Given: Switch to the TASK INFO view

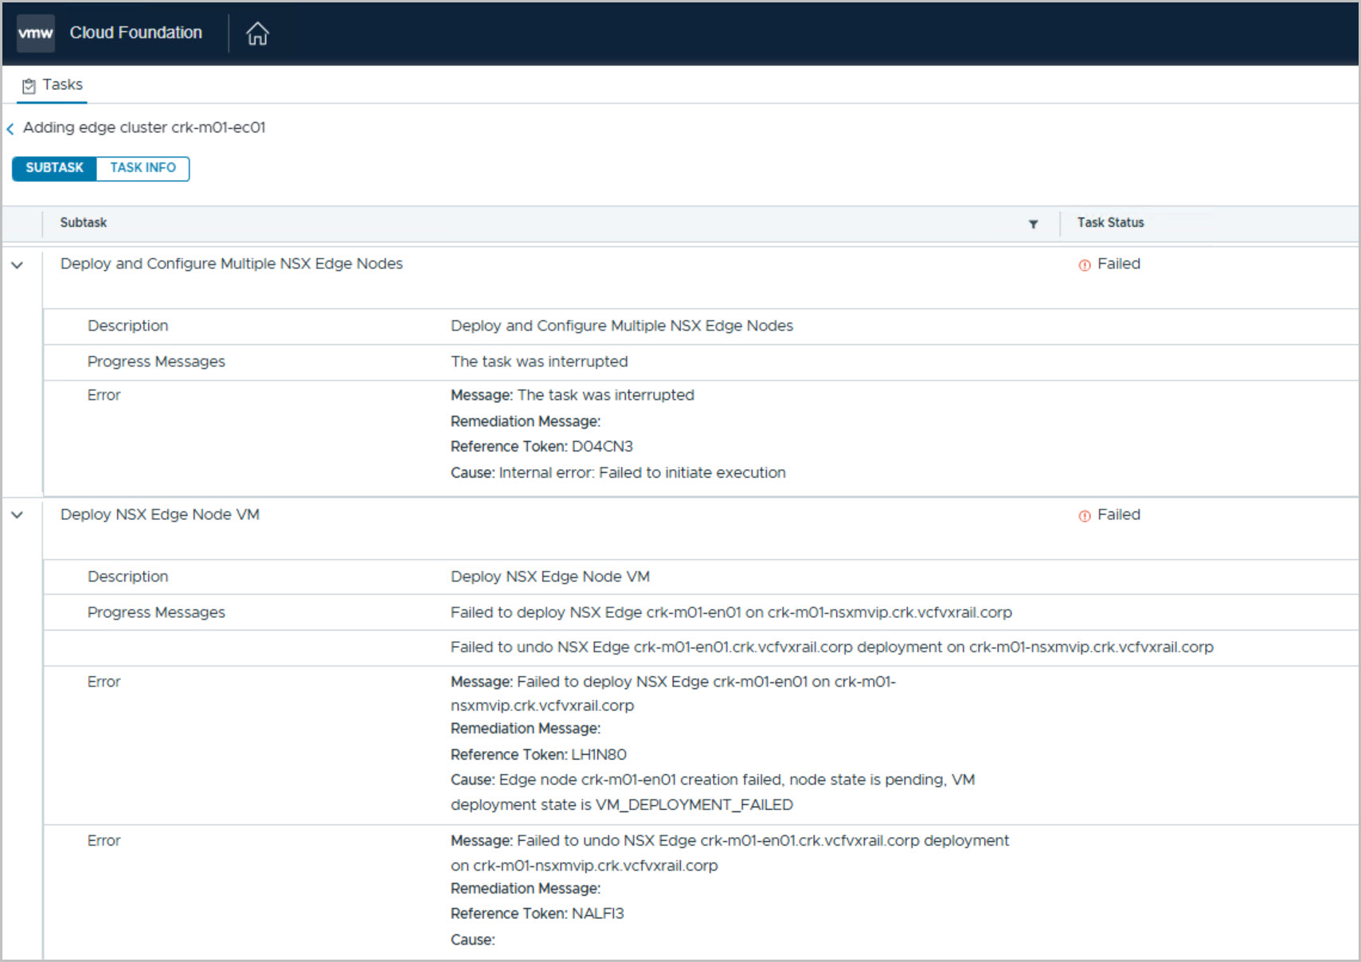Looking at the screenshot, I should 143,168.
